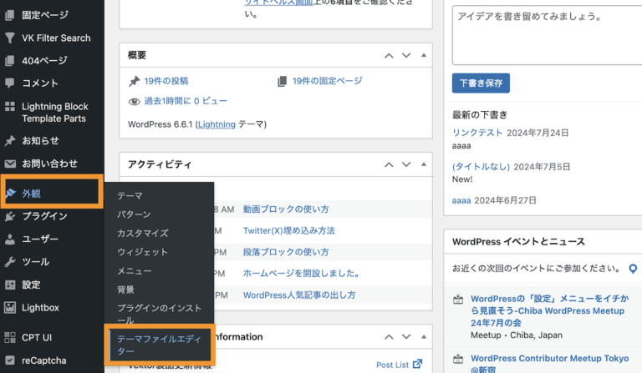Select カスタマイズ in the 外観 submenu

pyautogui.click(x=142, y=233)
